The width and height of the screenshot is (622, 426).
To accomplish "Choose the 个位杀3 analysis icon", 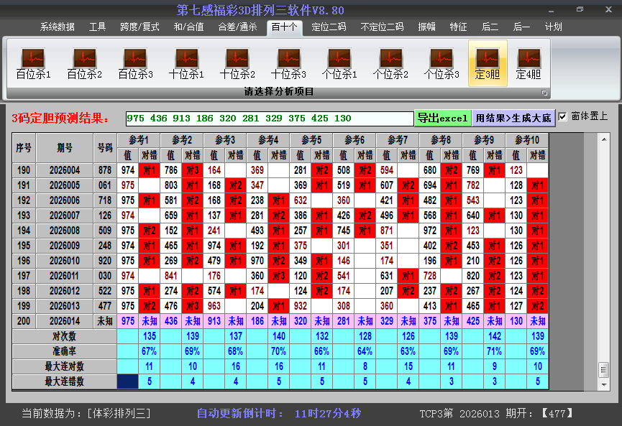I will click(442, 63).
